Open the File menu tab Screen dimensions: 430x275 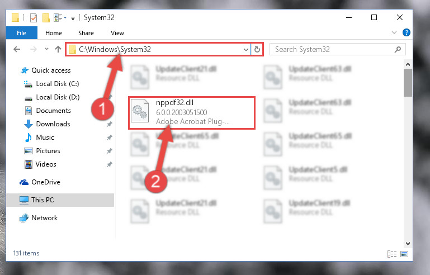21,33
